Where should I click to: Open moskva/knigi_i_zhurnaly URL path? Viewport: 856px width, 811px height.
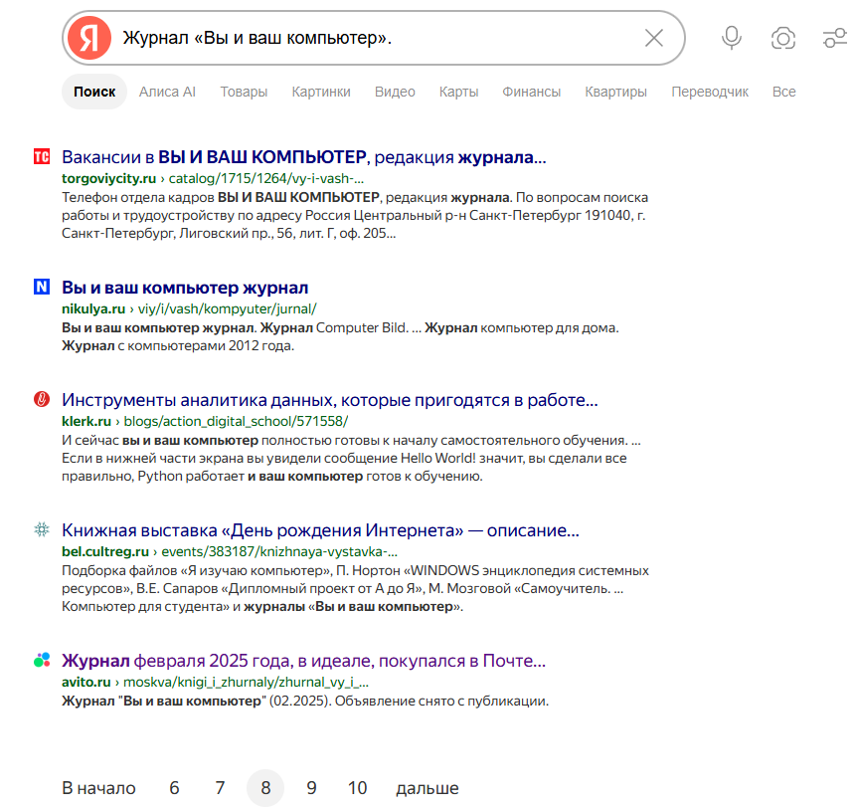point(247,682)
